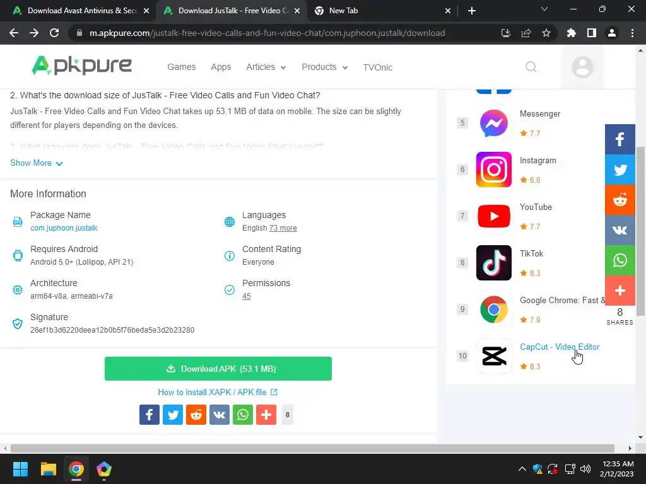This screenshot has width=646, height=484.
Task: Click the 73 more languages link
Action: coord(283,228)
